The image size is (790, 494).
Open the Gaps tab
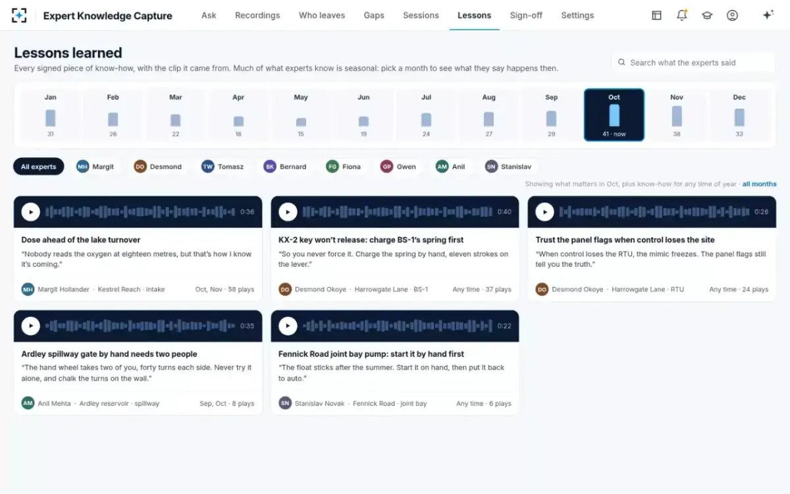(x=374, y=15)
